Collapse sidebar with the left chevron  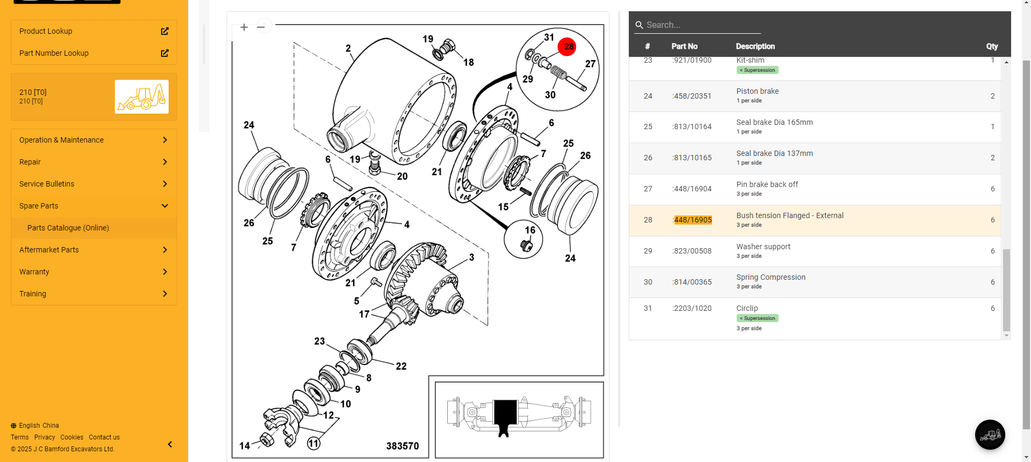point(170,444)
